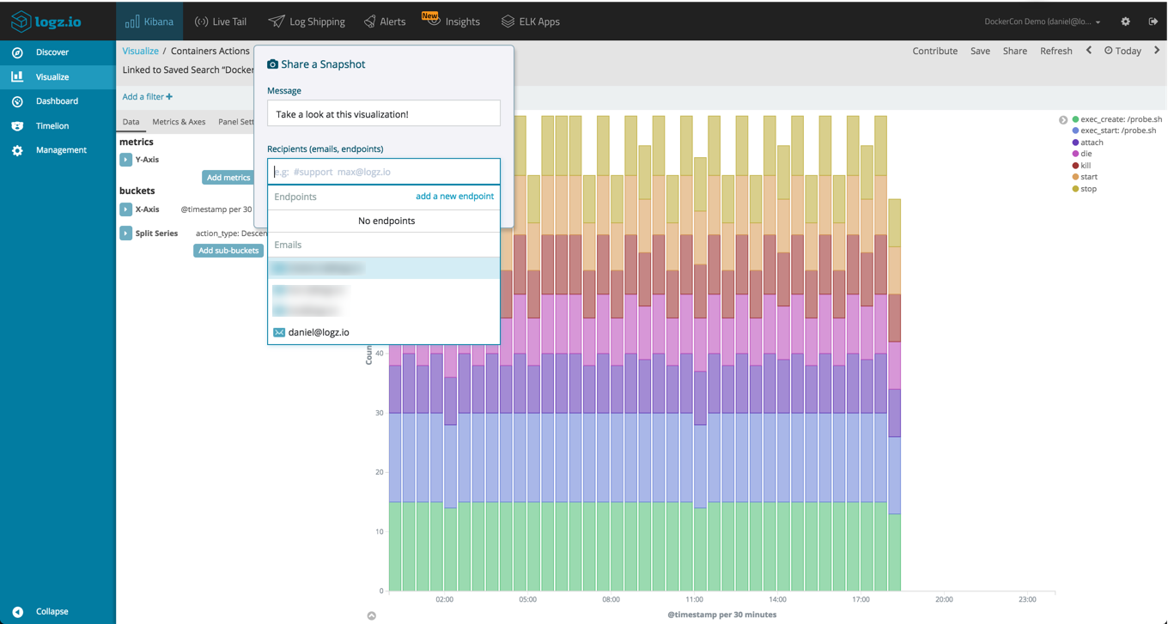The height and width of the screenshot is (624, 1168).
Task: Click Add a filter
Action: [x=147, y=97]
